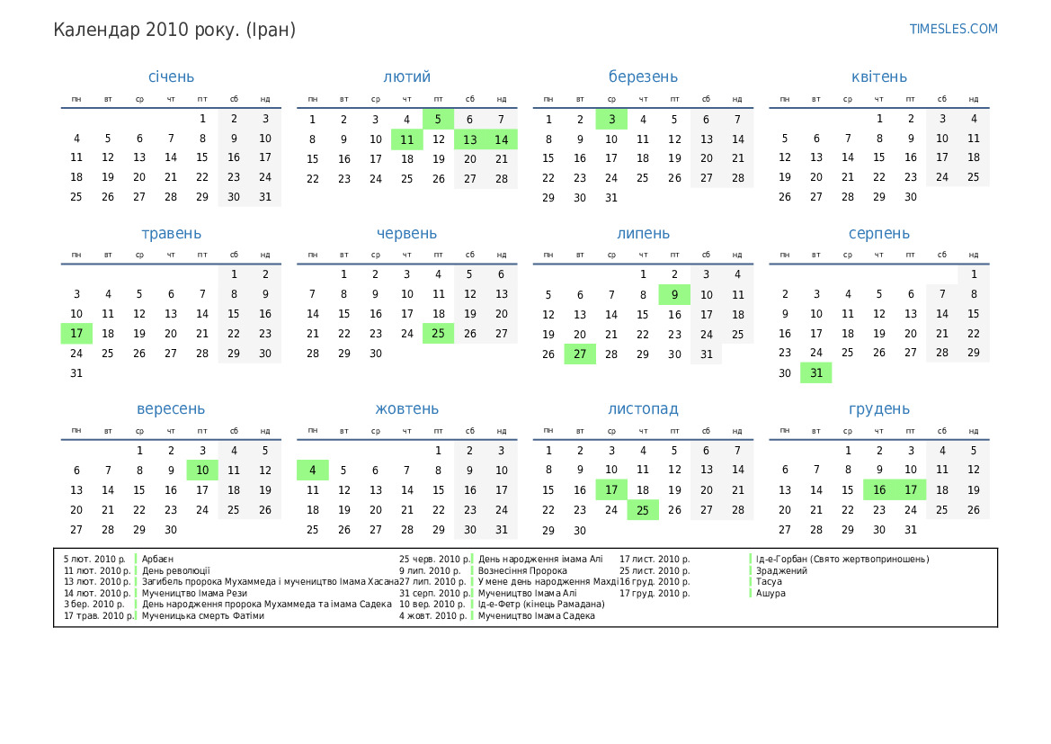Viewport: 1051px width, 744px height.
Task: Click highlighted 27 in липень
Action: tap(580, 354)
